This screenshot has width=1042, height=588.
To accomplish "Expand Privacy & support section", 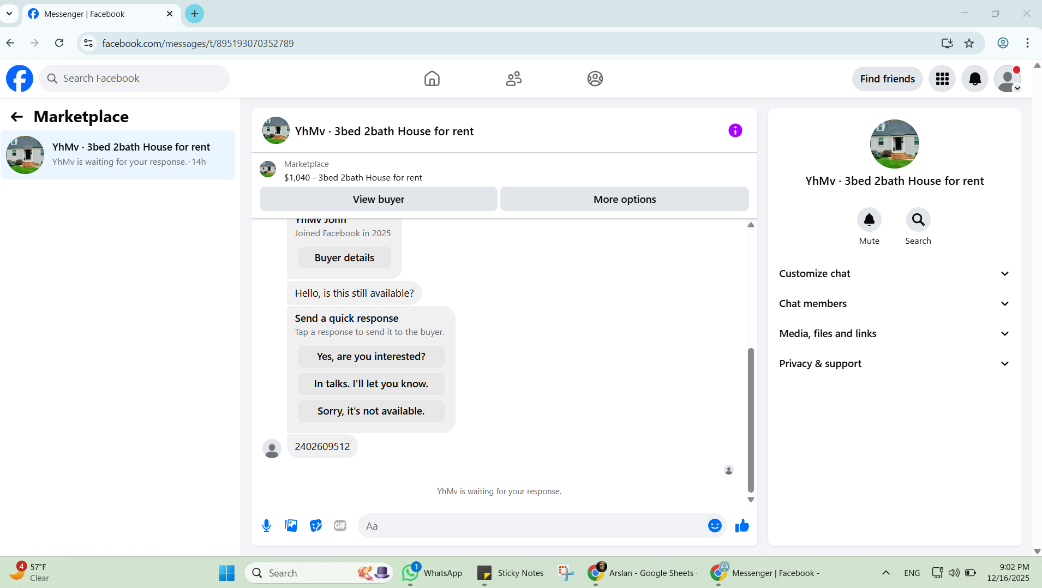I will tap(894, 364).
